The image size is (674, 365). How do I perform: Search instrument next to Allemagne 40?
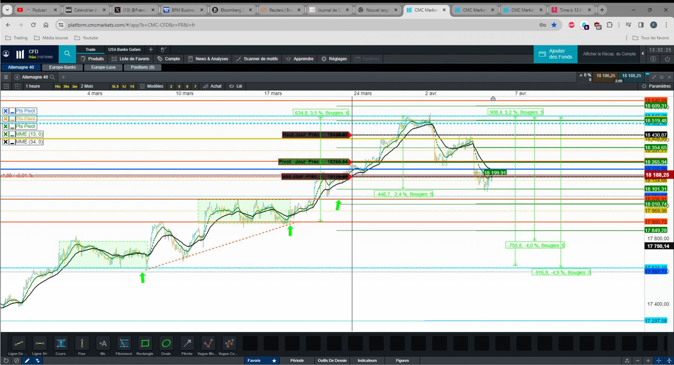click(x=52, y=77)
